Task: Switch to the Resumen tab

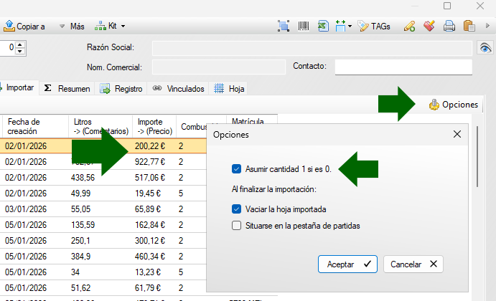Action: point(67,89)
